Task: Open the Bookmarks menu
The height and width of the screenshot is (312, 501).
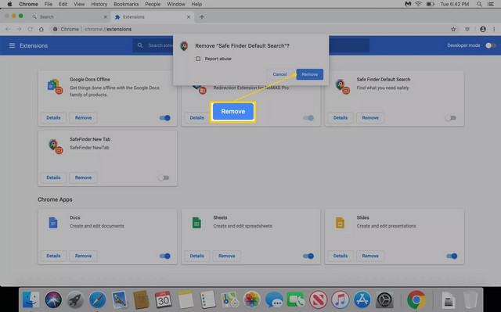Action: (126, 4)
